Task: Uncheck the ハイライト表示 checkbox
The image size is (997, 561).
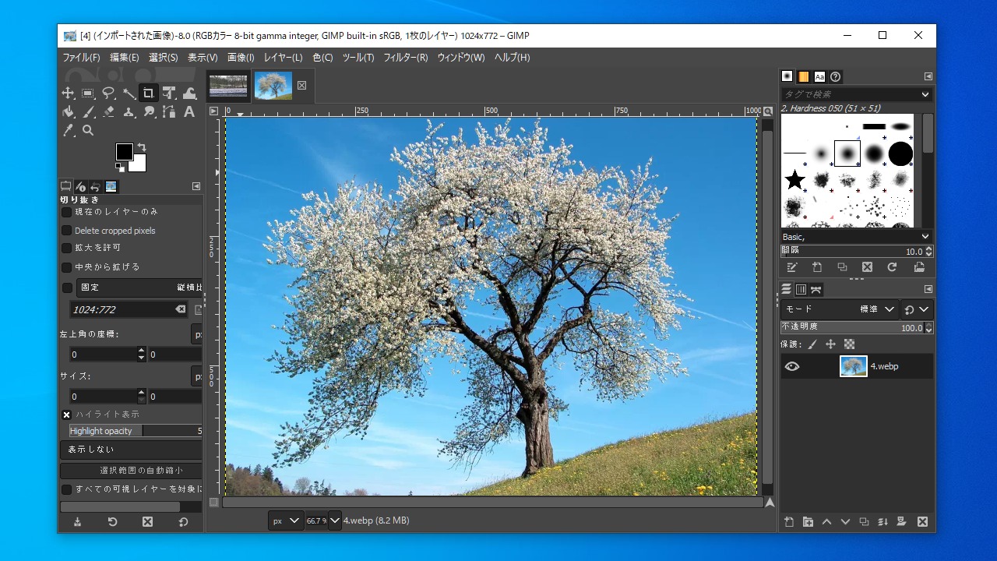Action: pyautogui.click(x=67, y=415)
